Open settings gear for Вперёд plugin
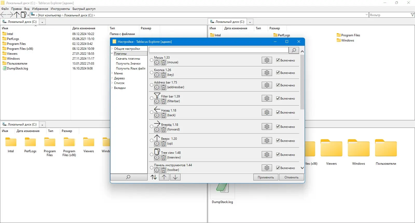 point(267,127)
